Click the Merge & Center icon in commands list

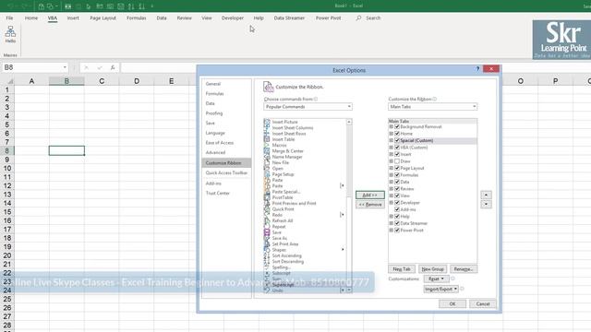267,151
